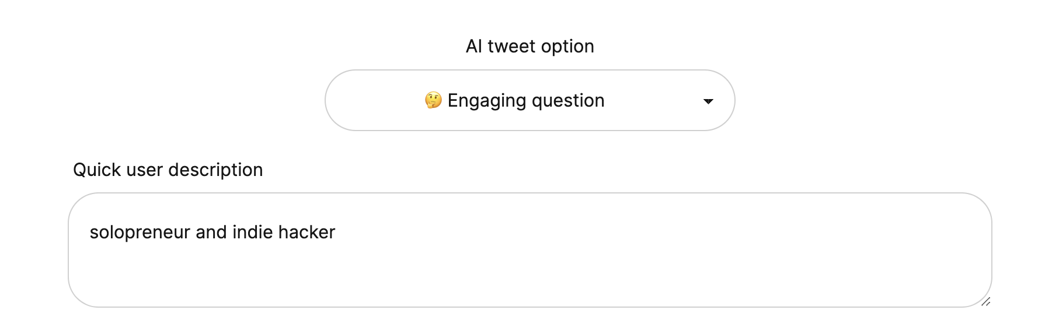
Task: Place cursor on the word "hacker"
Action: (306, 233)
